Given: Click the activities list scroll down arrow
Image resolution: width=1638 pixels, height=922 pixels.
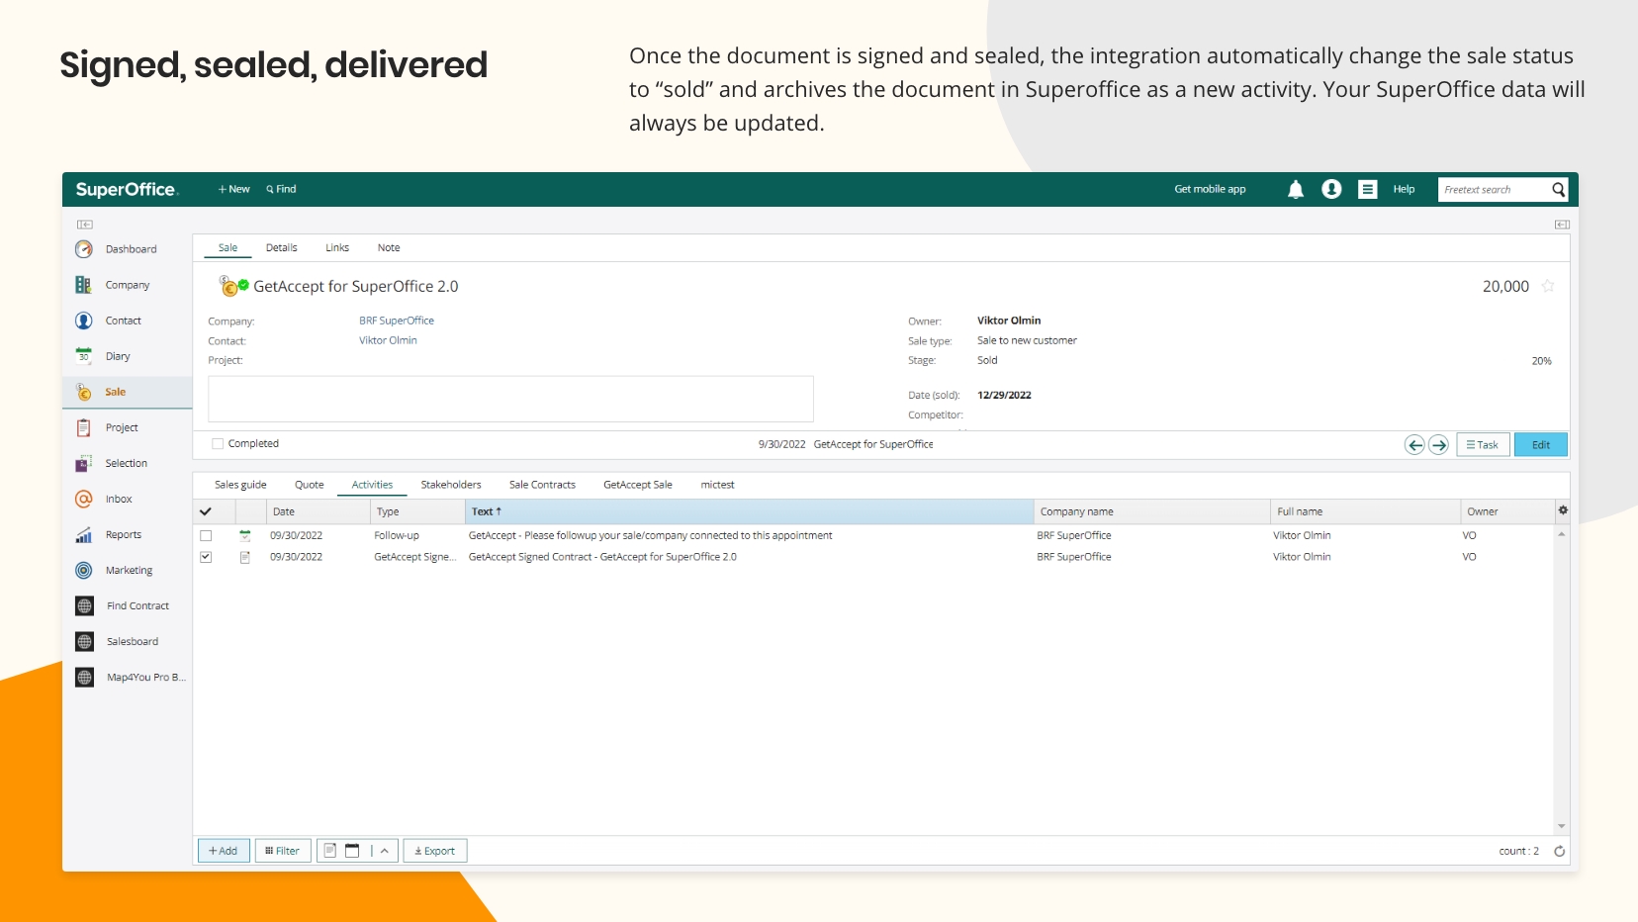Looking at the screenshot, I should (1562, 826).
